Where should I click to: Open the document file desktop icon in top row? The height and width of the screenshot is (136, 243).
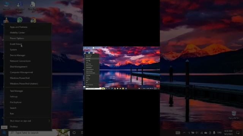tap(33, 6)
